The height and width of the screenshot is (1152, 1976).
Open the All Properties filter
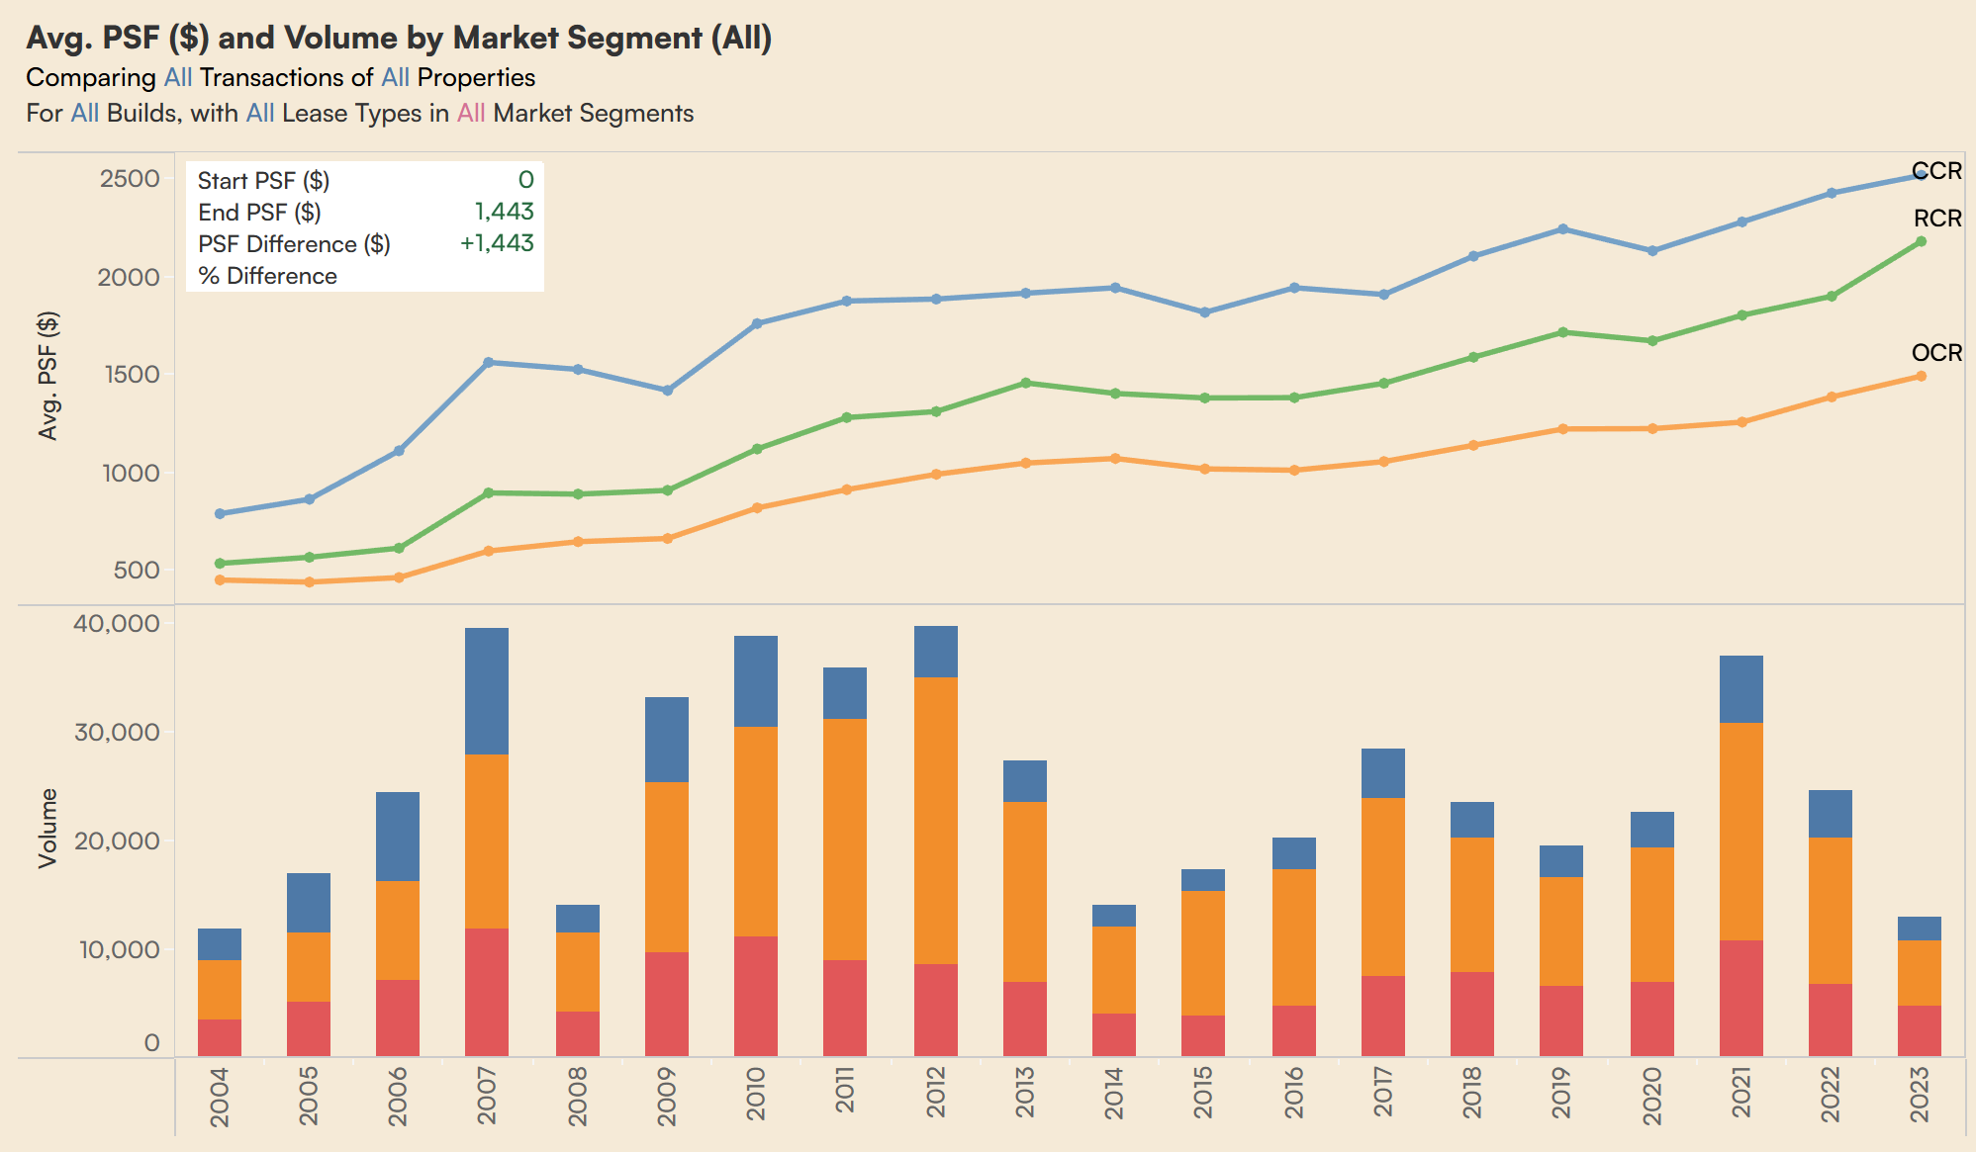coord(394,77)
